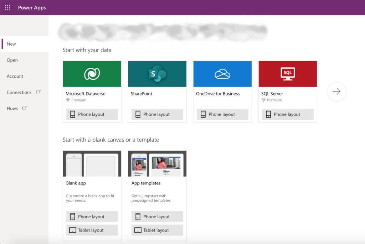Click the external link icon beside Flows
This screenshot has width=365, height=244.
25,108
